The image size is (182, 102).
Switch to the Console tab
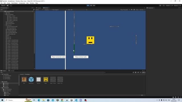click(x=11, y=71)
